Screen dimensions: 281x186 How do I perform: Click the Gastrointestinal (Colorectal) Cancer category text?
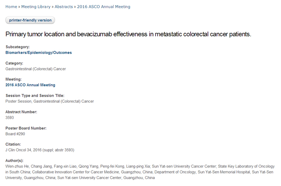click(x=35, y=69)
